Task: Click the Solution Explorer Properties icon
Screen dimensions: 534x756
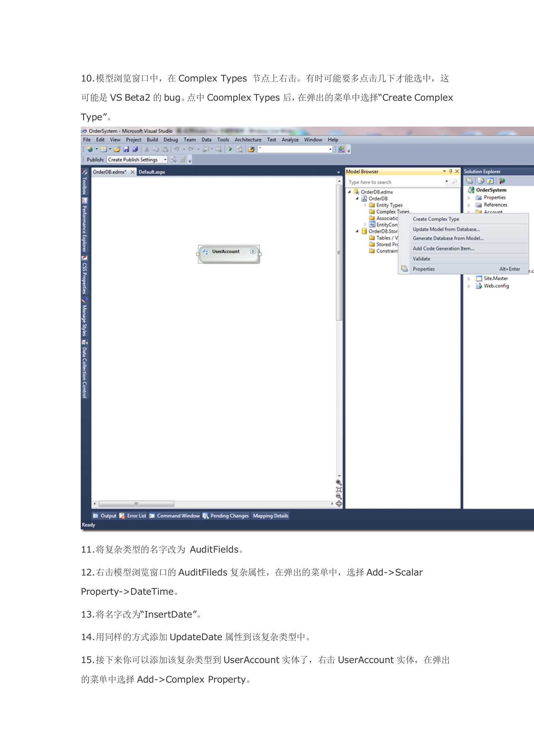Action: point(469,181)
